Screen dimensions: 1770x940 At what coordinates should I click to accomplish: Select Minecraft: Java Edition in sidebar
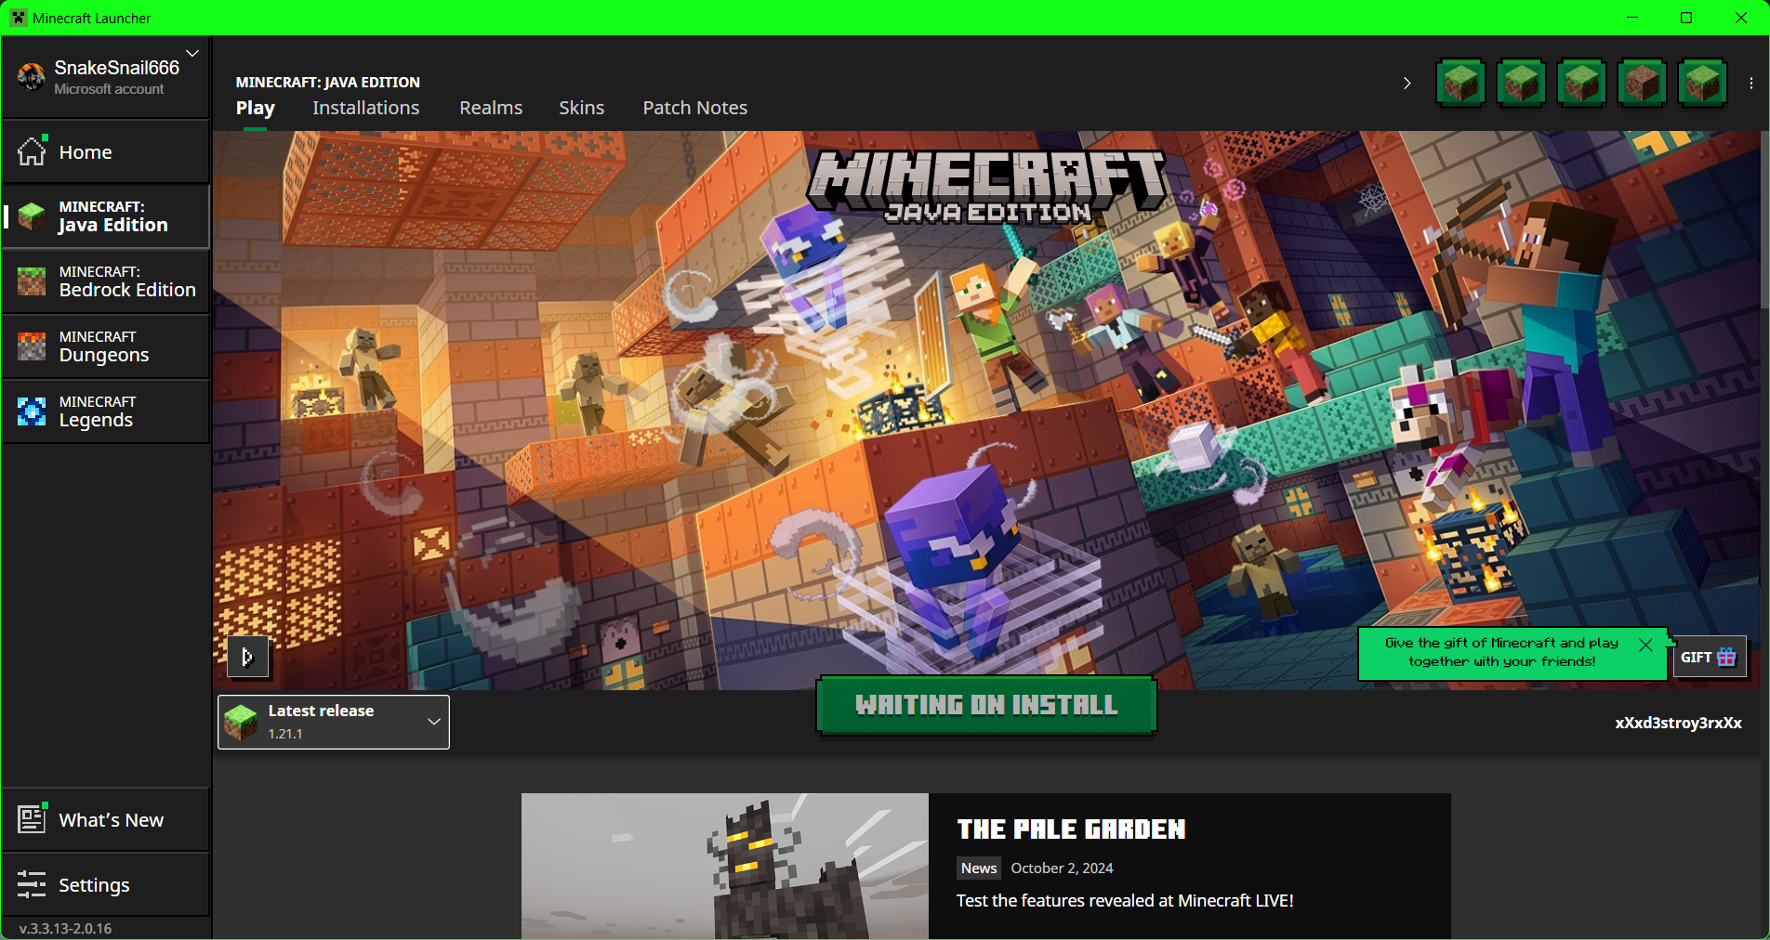106,216
